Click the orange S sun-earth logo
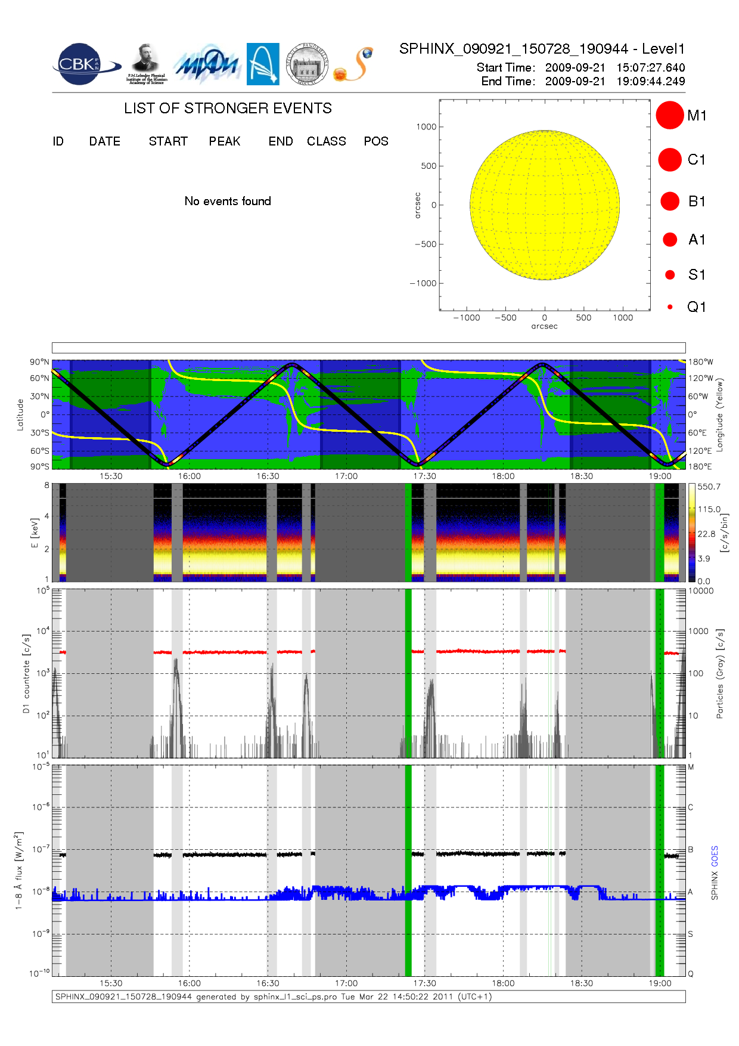The height and width of the screenshot is (1046, 739). pyautogui.click(x=353, y=64)
